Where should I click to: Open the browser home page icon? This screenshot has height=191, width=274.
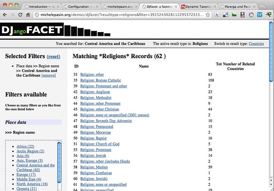pos(28,15)
